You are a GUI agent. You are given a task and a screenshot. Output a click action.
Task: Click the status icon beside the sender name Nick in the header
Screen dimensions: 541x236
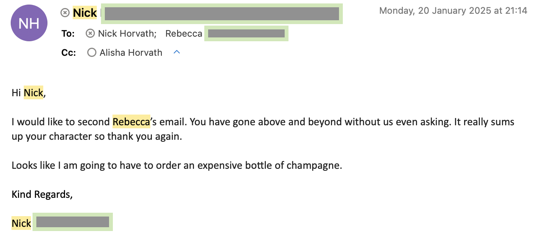(65, 13)
